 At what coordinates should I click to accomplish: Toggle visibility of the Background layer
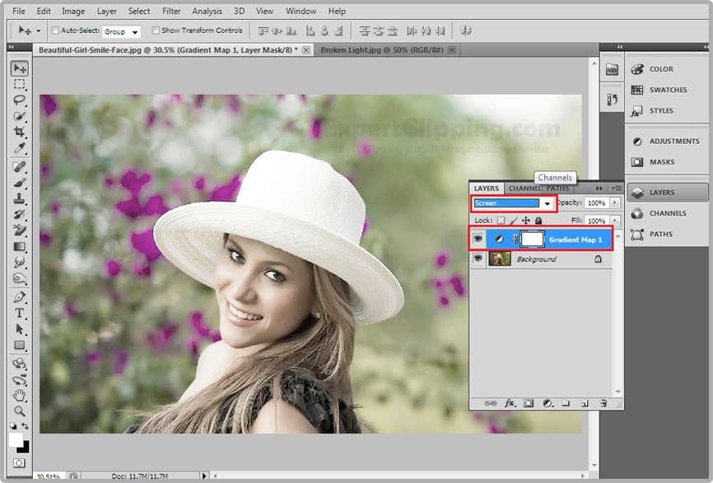pos(478,259)
